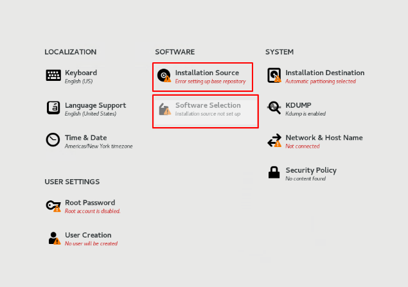Click 'English (US)' keyboard value
The height and width of the screenshot is (287, 408).
point(78,82)
